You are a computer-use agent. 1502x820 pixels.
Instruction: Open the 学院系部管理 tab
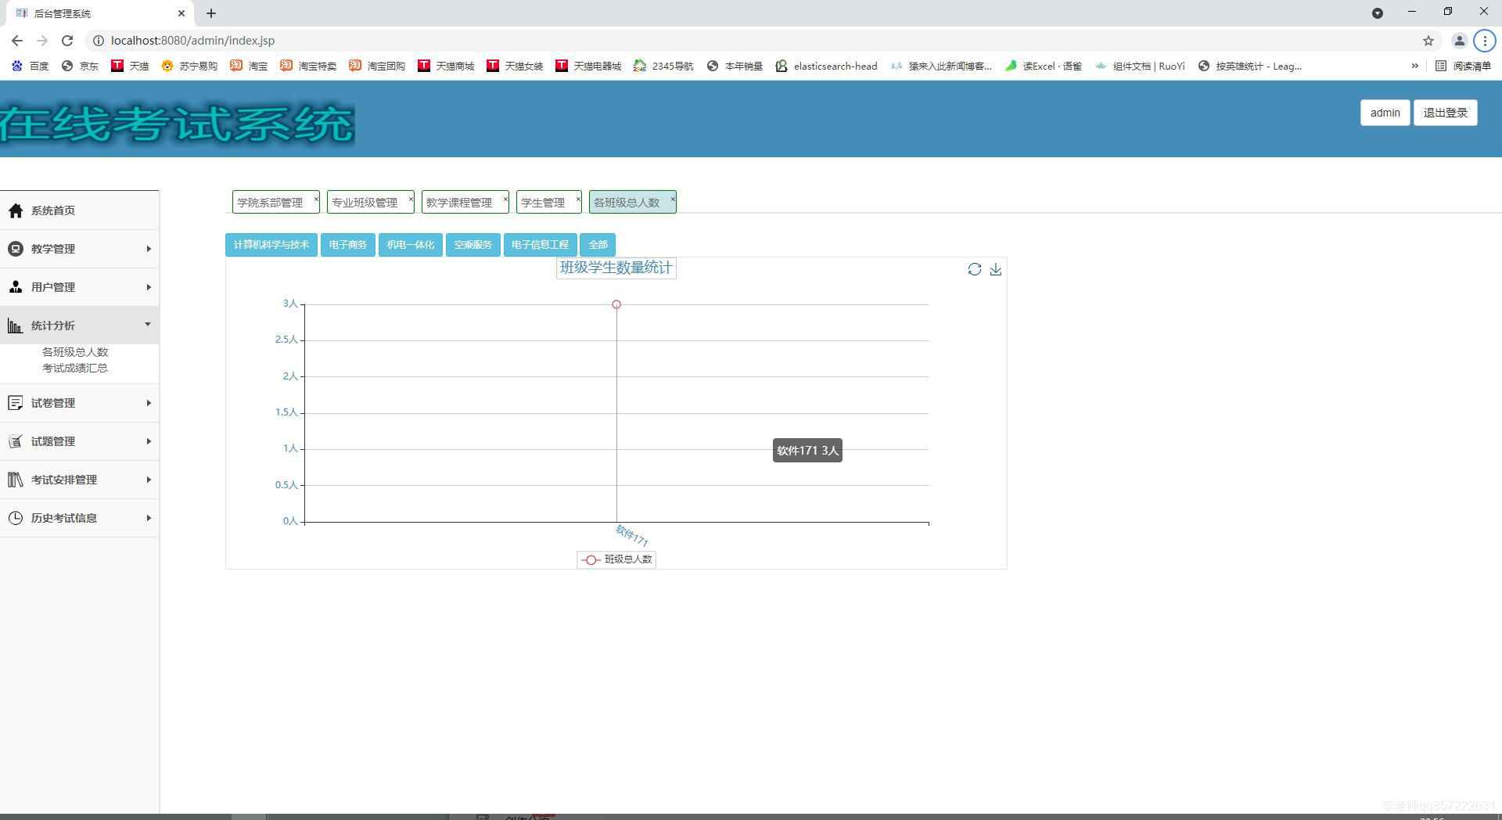271,202
